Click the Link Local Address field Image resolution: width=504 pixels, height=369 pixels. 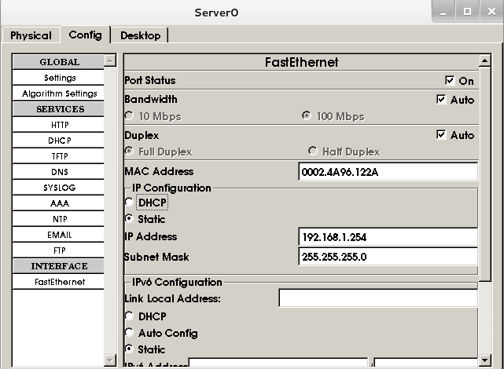click(377, 298)
